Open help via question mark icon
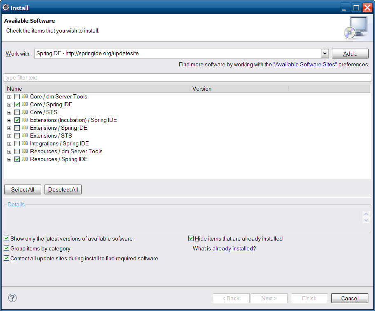 12,298
